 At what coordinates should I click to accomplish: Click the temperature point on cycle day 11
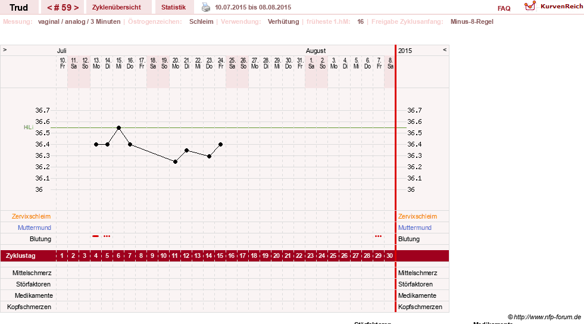pos(176,161)
